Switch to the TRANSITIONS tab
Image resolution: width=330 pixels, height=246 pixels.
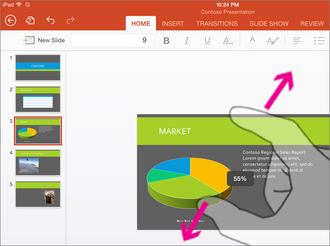(x=217, y=23)
